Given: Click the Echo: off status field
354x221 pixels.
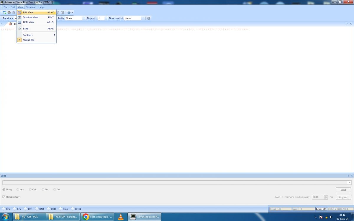Looking at the screenshot, I should tap(321, 209).
